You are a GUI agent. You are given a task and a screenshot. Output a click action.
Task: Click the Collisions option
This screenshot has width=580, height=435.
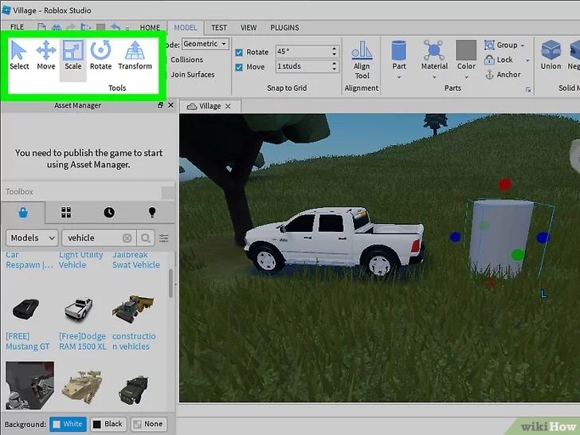186,60
